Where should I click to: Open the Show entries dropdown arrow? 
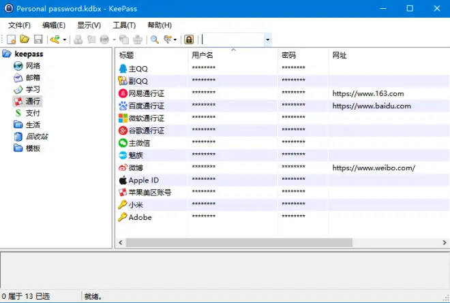[x=175, y=39]
